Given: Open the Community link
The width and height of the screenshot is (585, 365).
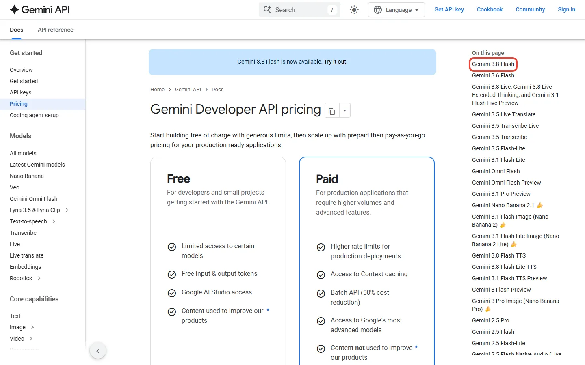Looking at the screenshot, I should 530,9.
